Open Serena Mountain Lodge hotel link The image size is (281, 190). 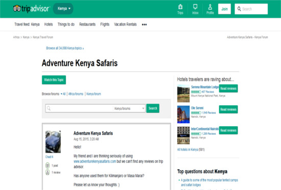point(205,87)
